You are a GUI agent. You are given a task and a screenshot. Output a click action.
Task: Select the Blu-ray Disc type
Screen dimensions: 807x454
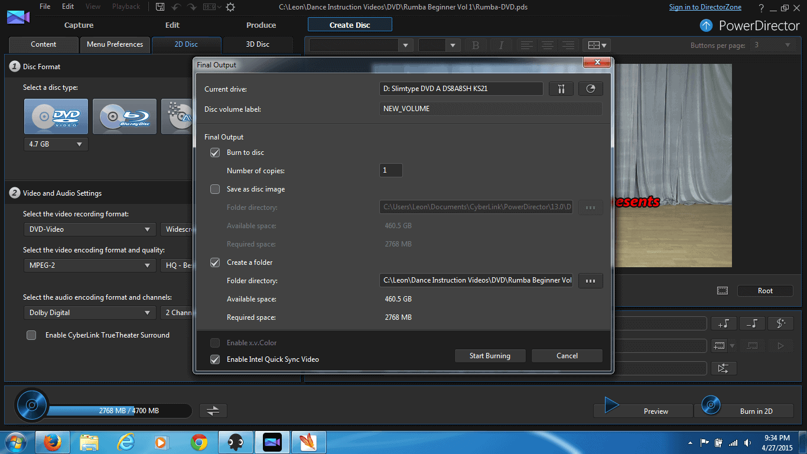click(x=125, y=116)
